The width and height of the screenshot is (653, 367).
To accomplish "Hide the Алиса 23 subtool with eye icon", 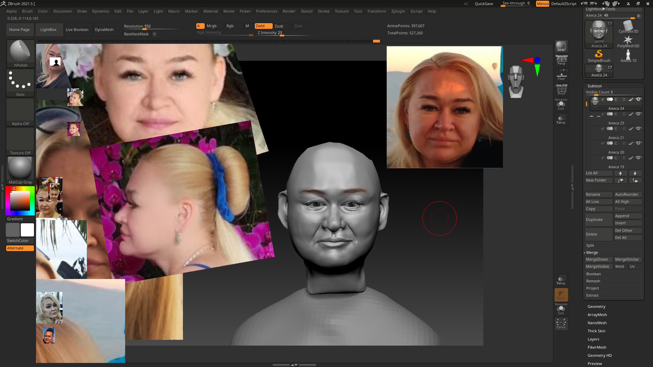I will point(638,114).
